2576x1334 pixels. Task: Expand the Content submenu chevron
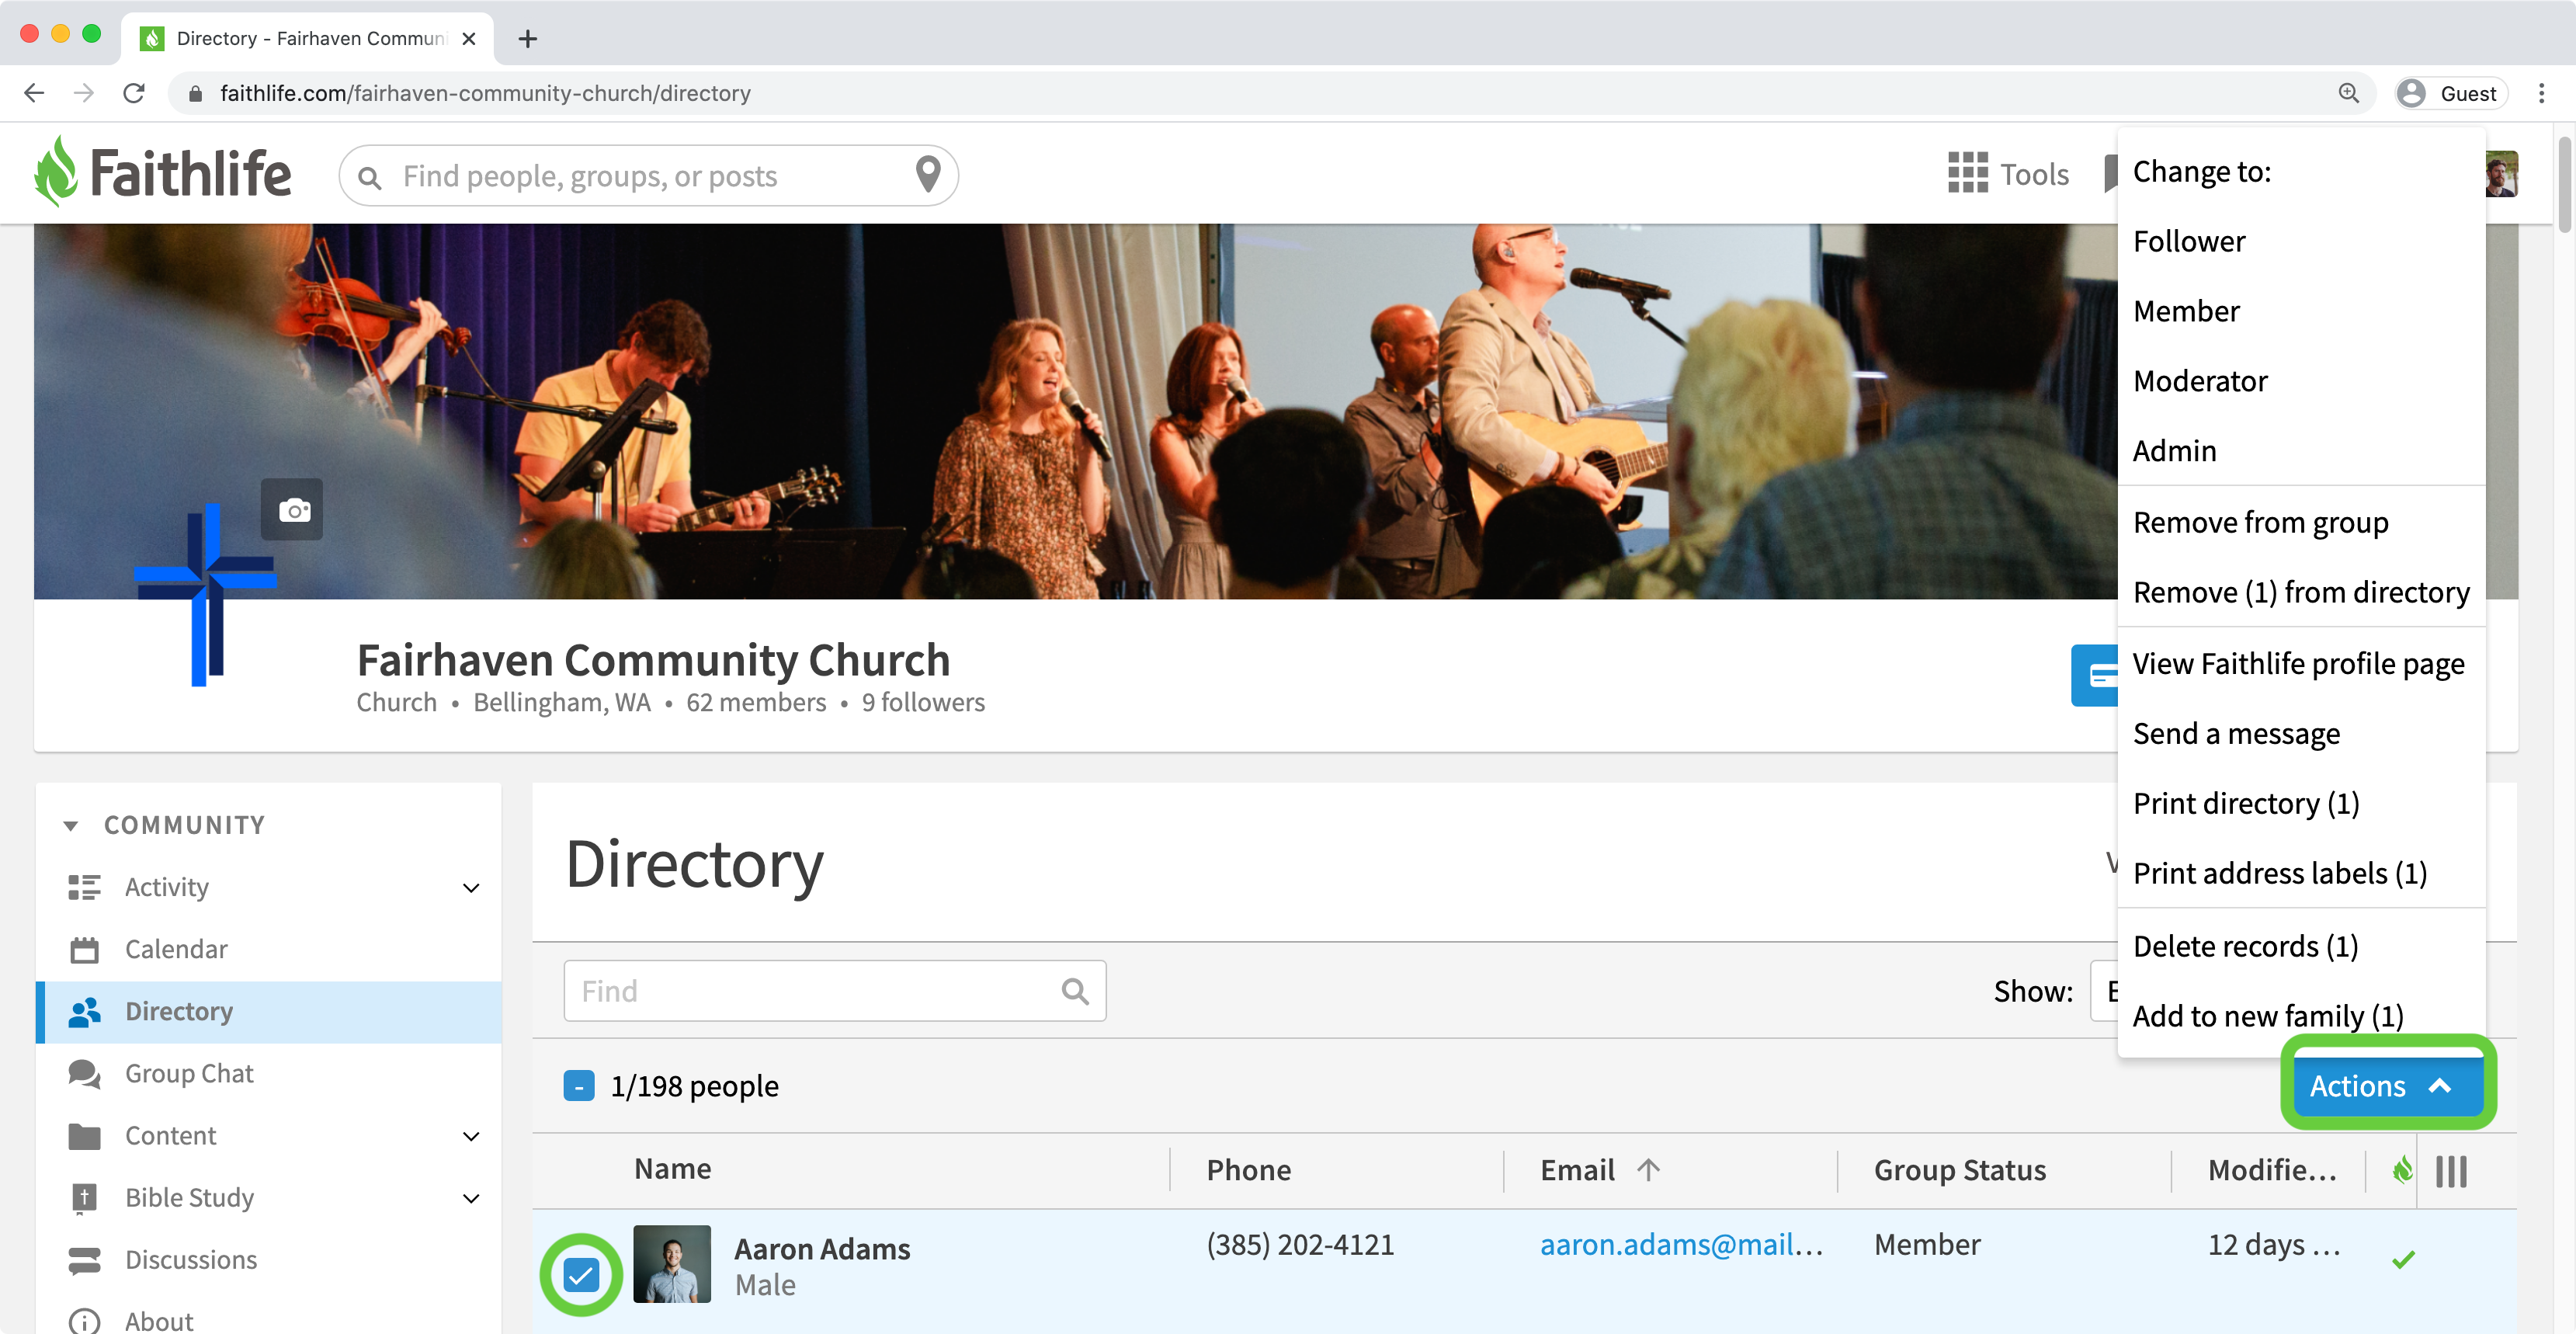tap(472, 1137)
